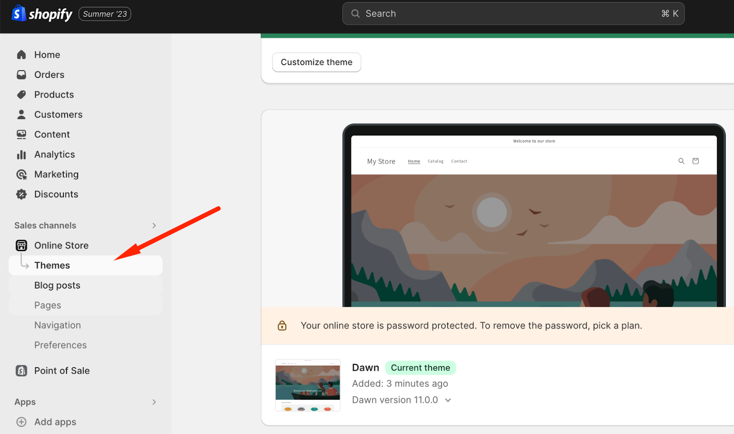This screenshot has height=434, width=734.
Task: Select the Online Store storefront icon
Action: click(x=22, y=245)
